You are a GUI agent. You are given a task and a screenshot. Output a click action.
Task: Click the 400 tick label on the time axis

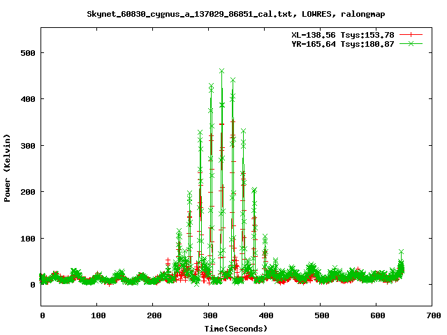[x=266, y=315]
